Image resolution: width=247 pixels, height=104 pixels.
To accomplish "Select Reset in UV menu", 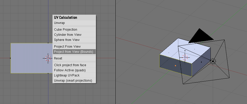I will [x=74, y=58].
